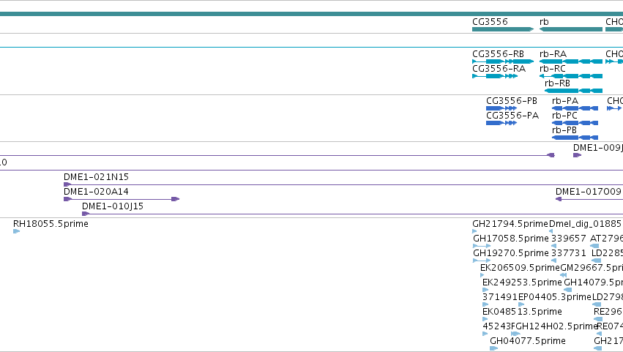Click the GH17058.5prime arrow glyph
The height and width of the screenshot is (352, 623).
click(482, 246)
